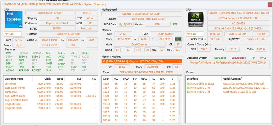Click the 800.0 memory timing row
The height and width of the screenshot is (126, 273).
[140, 120]
